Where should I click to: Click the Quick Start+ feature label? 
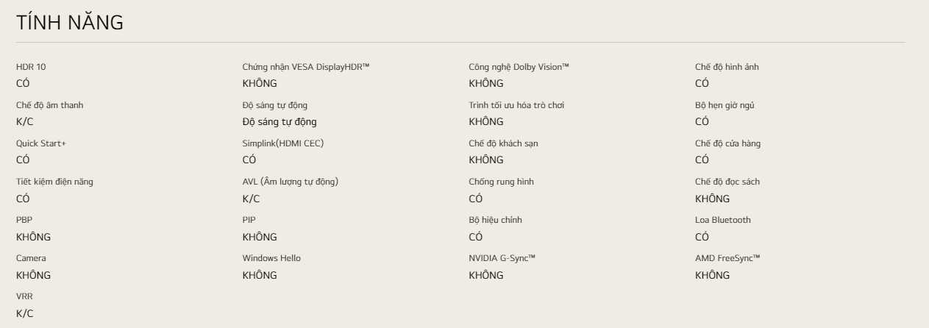coord(40,143)
